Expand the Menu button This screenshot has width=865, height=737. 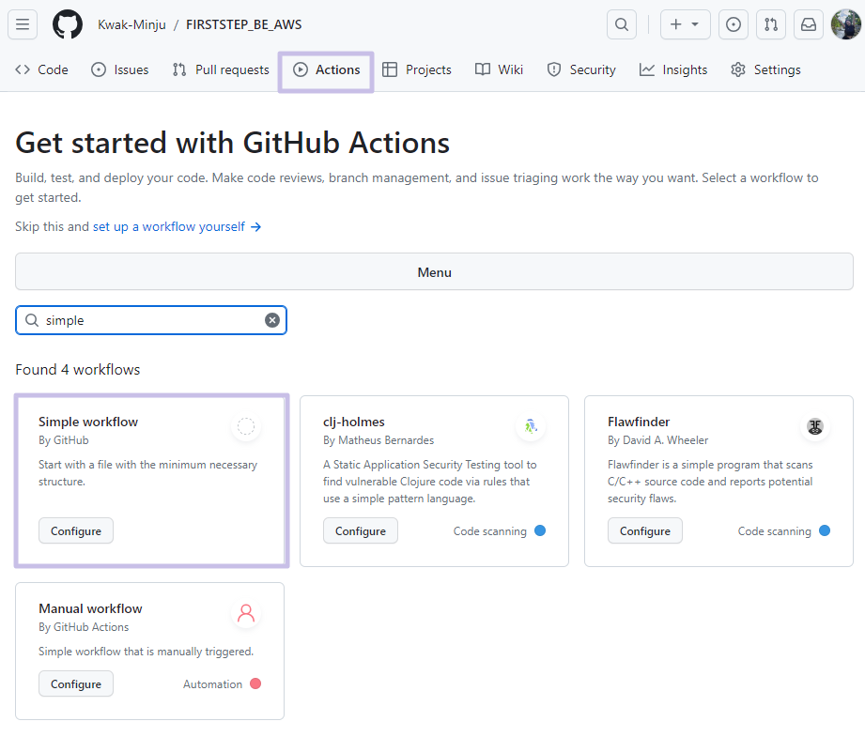point(434,272)
